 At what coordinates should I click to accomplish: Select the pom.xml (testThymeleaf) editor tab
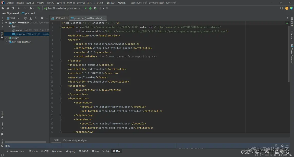(x=88, y=18)
